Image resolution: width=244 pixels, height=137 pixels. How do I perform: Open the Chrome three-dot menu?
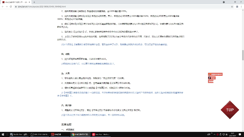click(x=241, y=6)
